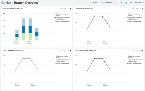Click Last 3 Days on Files Added panel
145x91 pixels.
[x=63, y=9]
